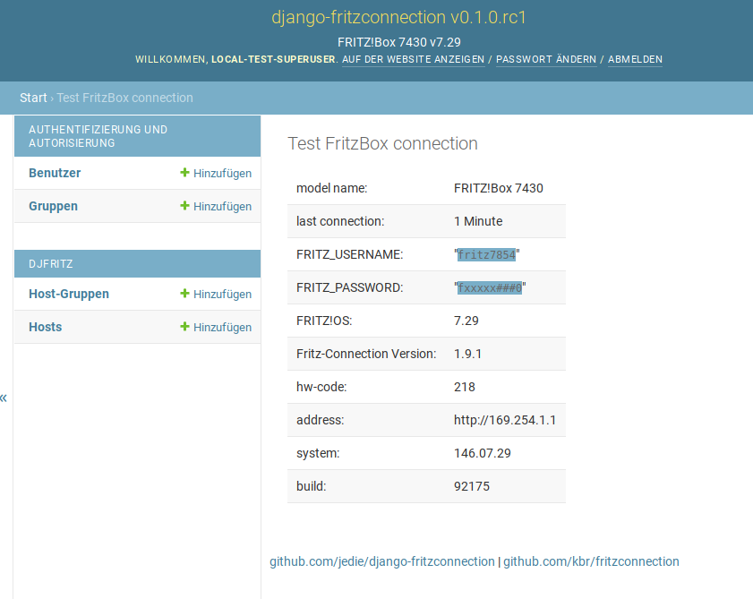Click the Test FritzBox connection page heading
Image resolution: width=753 pixels, height=599 pixels.
click(382, 143)
